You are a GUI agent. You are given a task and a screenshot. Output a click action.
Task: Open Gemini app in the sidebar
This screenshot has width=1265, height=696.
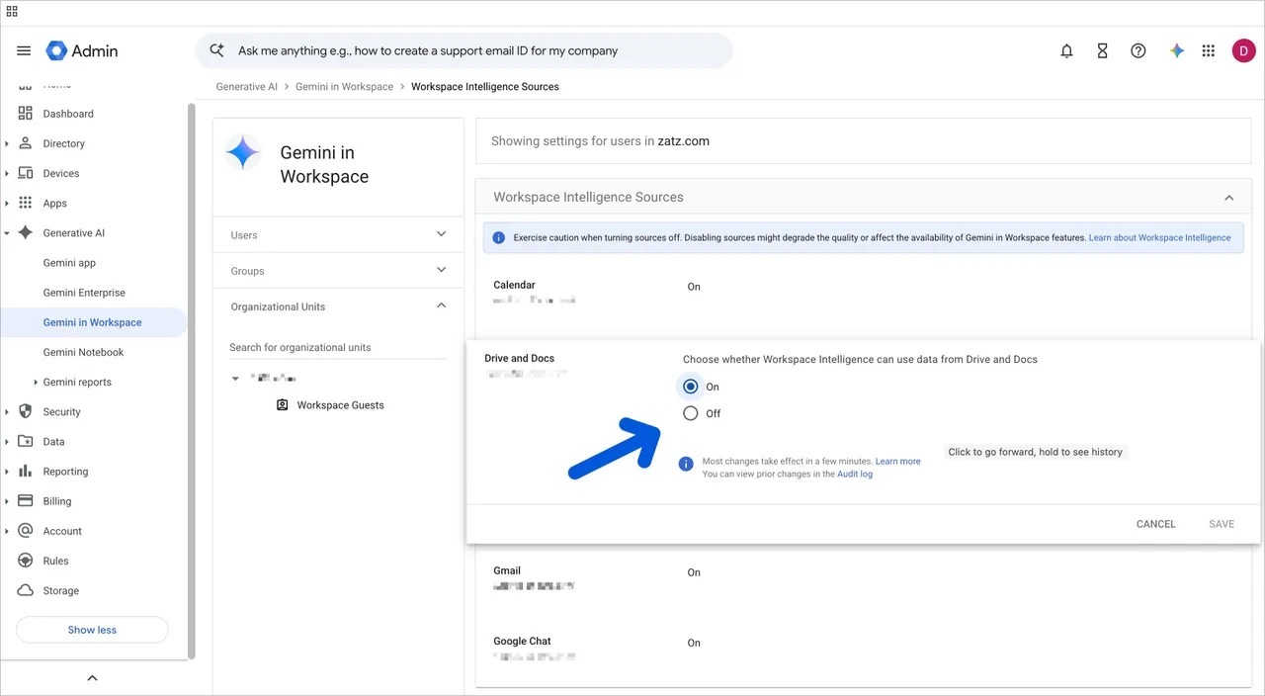[69, 263]
